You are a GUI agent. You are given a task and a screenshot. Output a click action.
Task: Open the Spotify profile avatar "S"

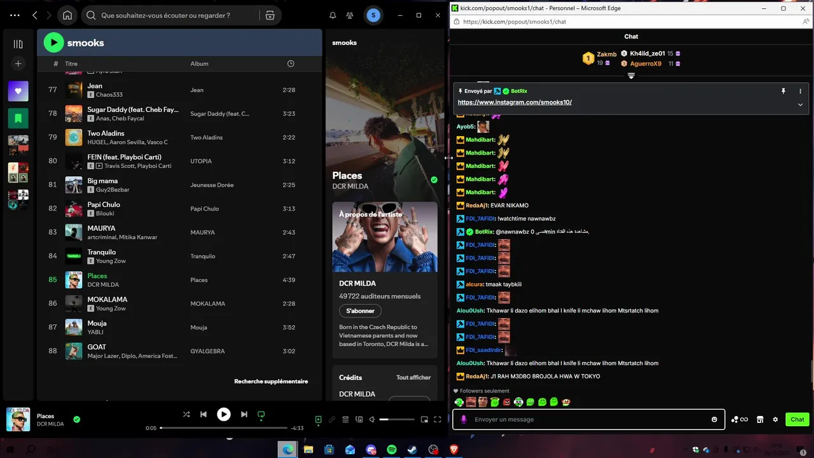point(373,15)
